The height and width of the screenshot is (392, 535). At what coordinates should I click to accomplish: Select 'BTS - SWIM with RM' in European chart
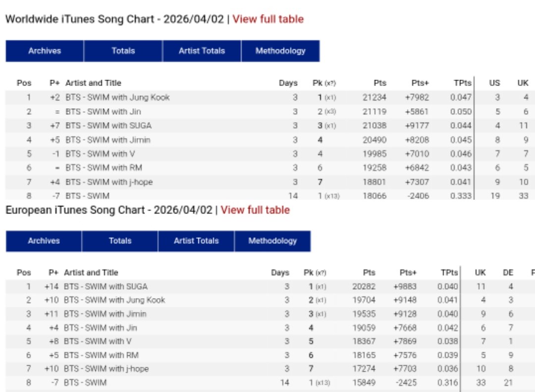(x=101, y=355)
